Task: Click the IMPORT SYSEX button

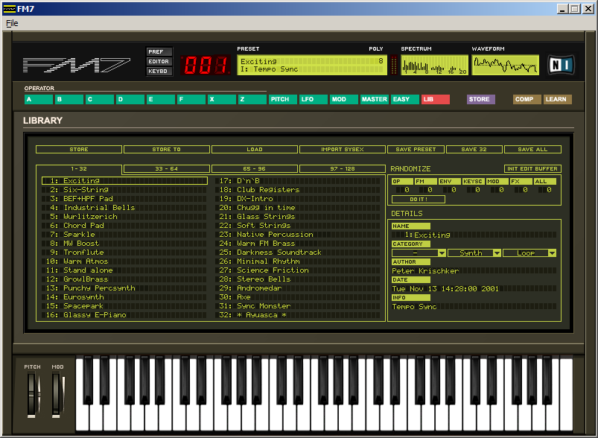Action: [x=343, y=149]
